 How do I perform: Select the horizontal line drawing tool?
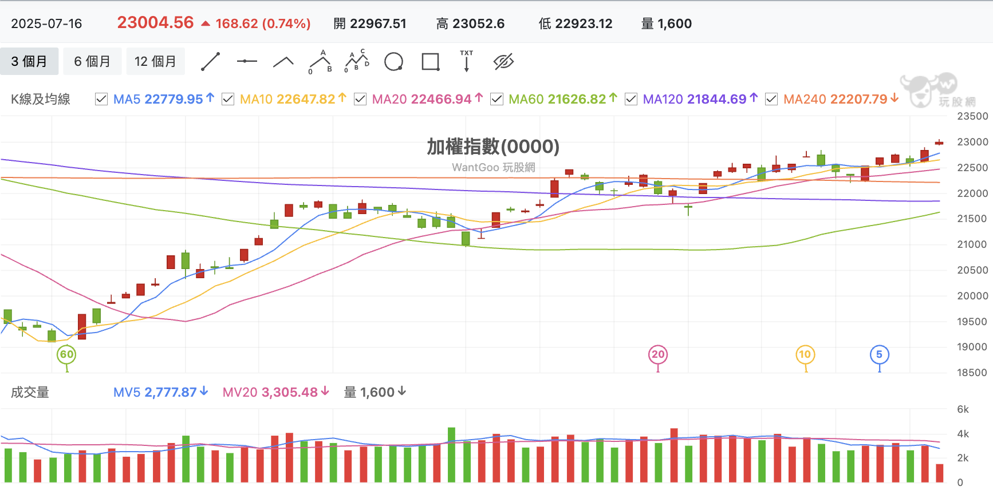pyautogui.click(x=247, y=61)
